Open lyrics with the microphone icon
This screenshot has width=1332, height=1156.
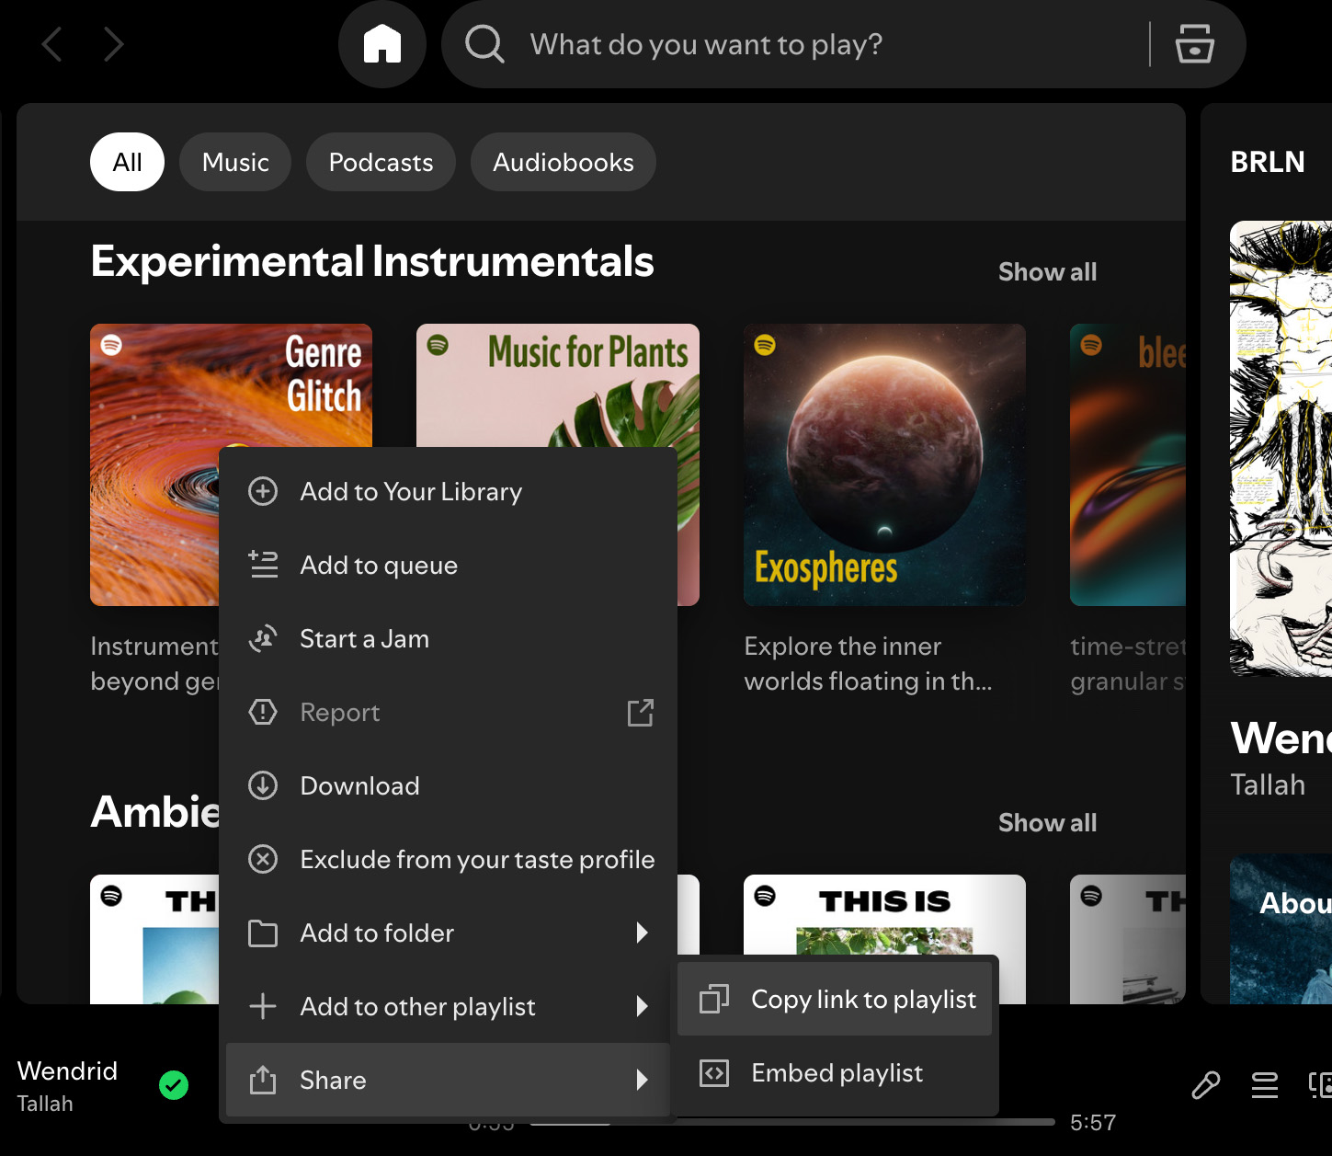[1206, 1086]
